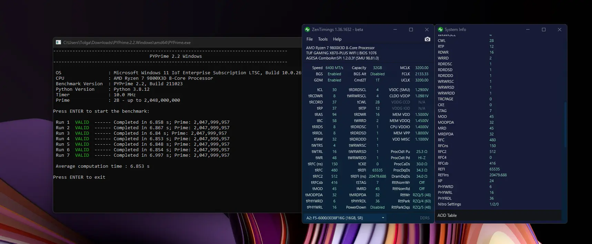Close the ZenTimings window

click(427, 30)
